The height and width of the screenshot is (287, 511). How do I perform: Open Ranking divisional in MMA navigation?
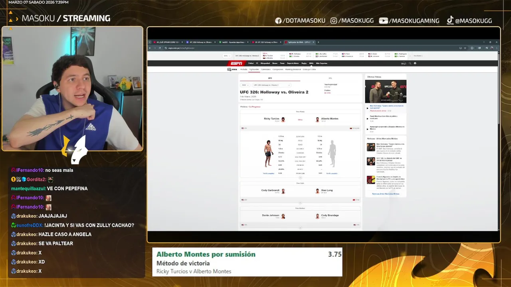coord(293,69)
